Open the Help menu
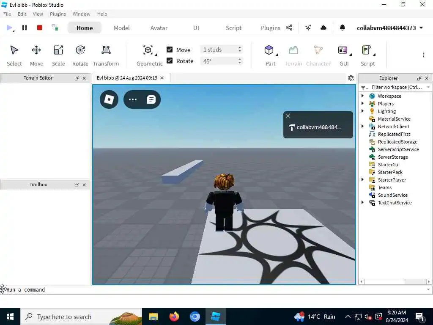This screenshot has width=433, height=325. (102, 14)
